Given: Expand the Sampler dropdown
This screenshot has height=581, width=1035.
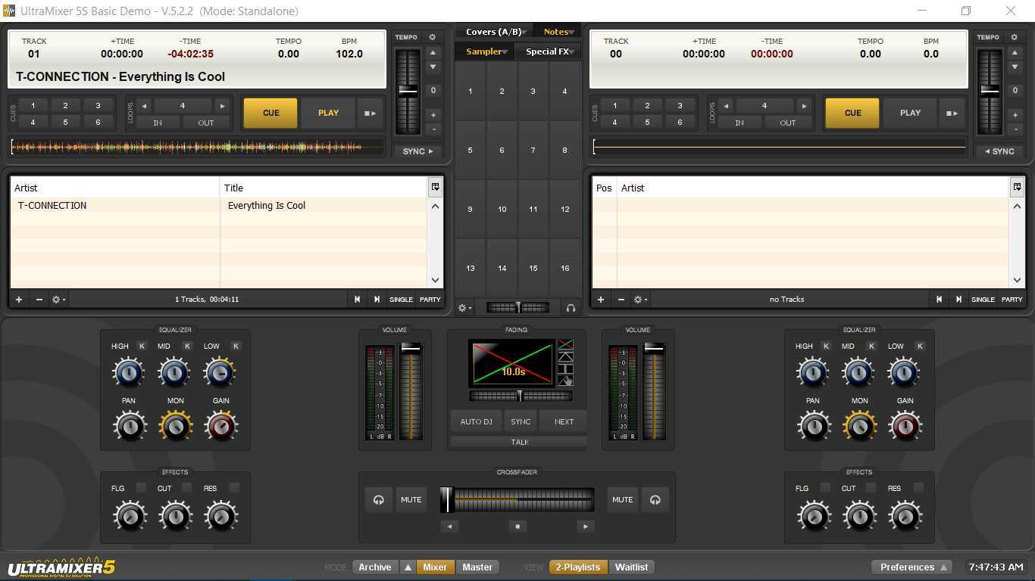Looking at the screenshot, I should click(x=486, y=51).
